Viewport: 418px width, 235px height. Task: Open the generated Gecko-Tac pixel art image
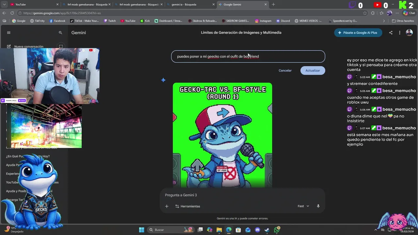tap(222, 135)
